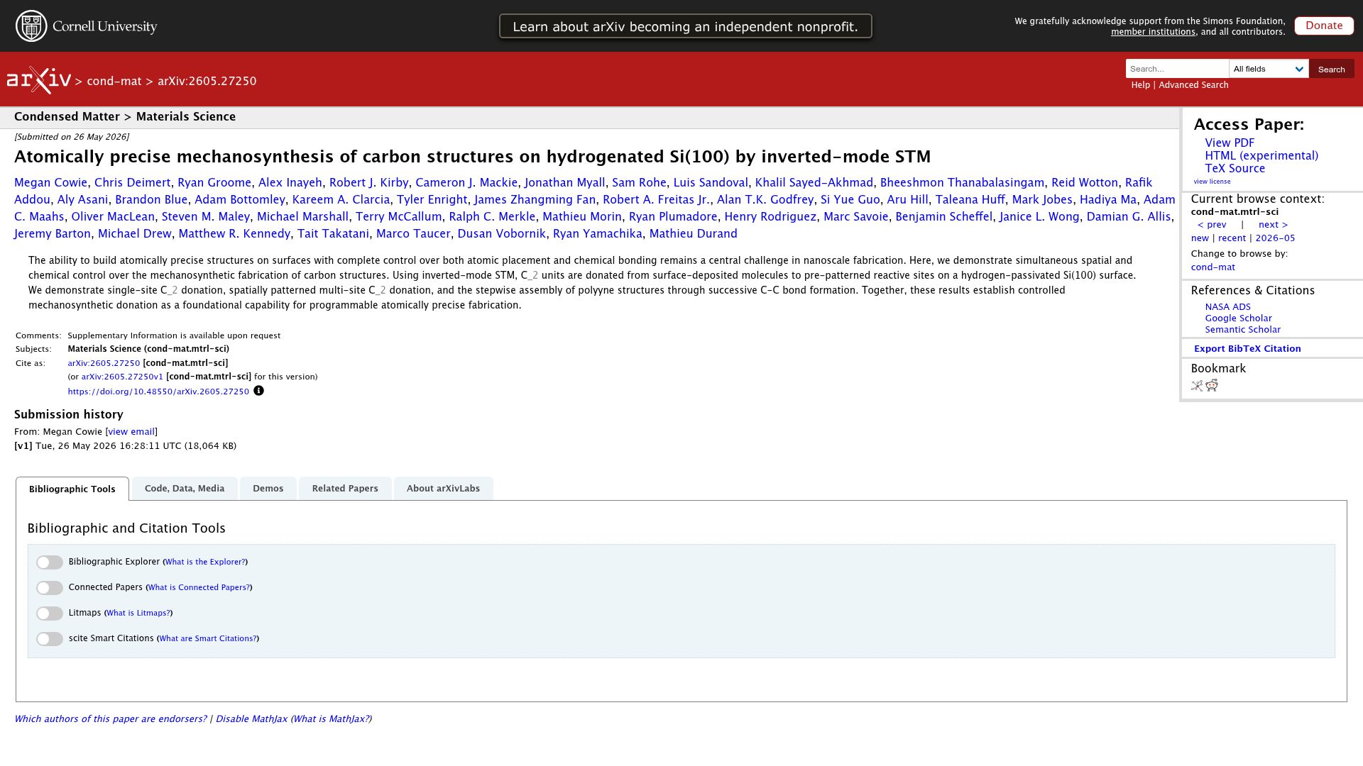Enable scite Smart Citations toggle
Screen dimensions: 1363x766
pyautogui.click(x=50, y=639)
